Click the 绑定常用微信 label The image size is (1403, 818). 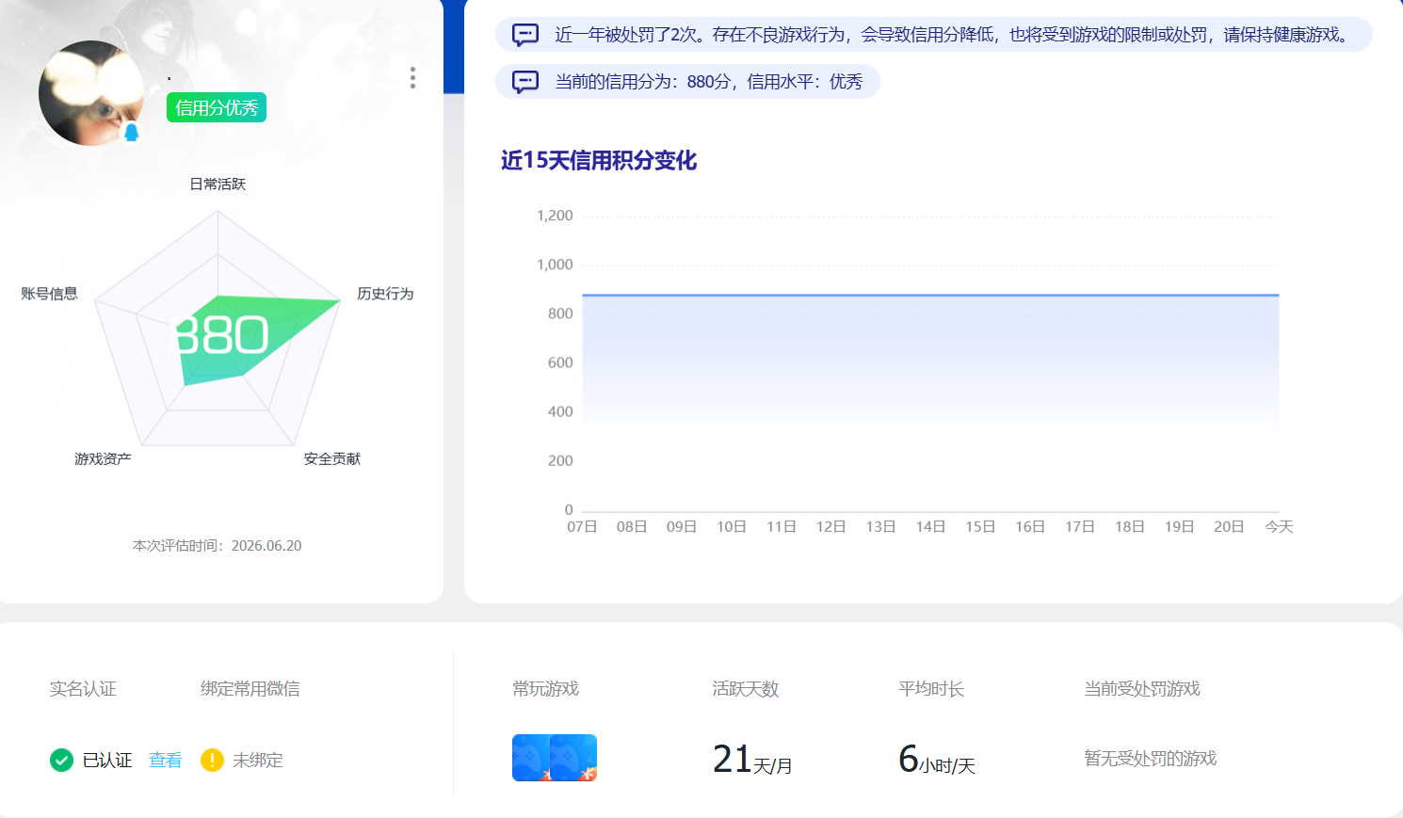(250, 689)
